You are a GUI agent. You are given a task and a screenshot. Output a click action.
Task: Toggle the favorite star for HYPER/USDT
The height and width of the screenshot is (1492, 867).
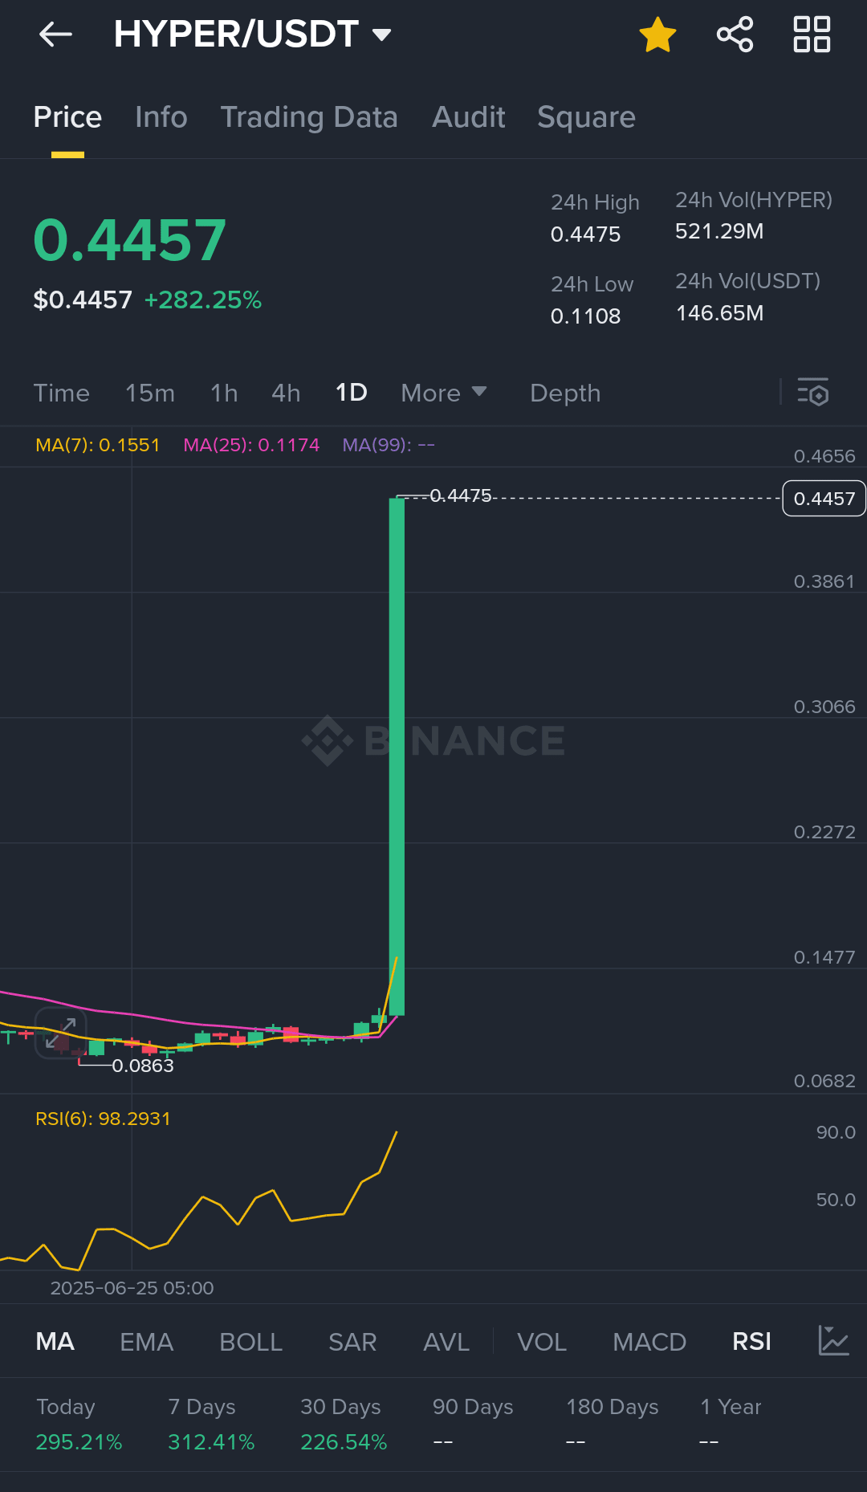(x=657, y=35)
